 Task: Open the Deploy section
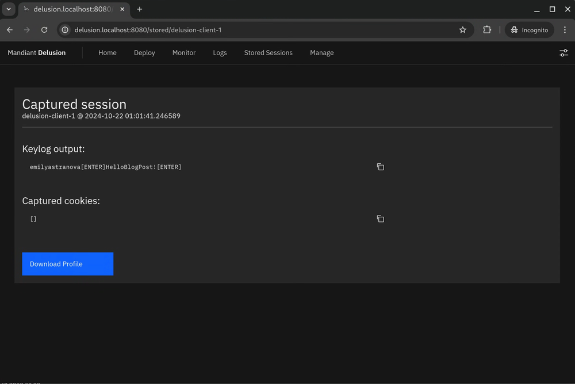pyautogui.click(x=144, y=53)
